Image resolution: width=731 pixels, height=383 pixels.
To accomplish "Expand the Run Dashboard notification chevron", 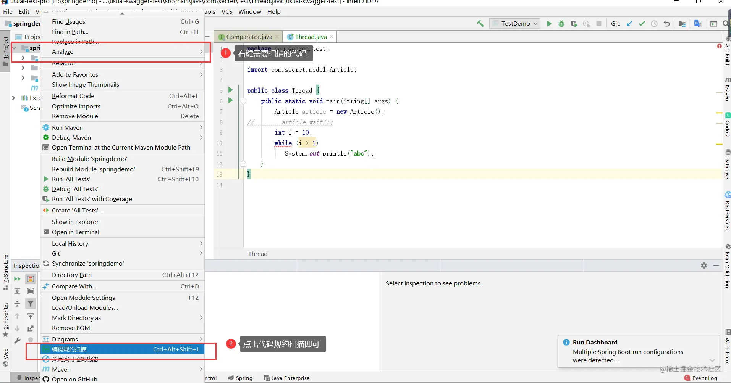I will coord(712,360).
